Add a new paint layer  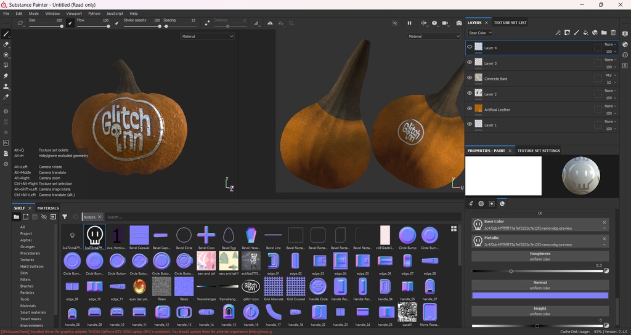pyautogui.click(x=576, y=33)
